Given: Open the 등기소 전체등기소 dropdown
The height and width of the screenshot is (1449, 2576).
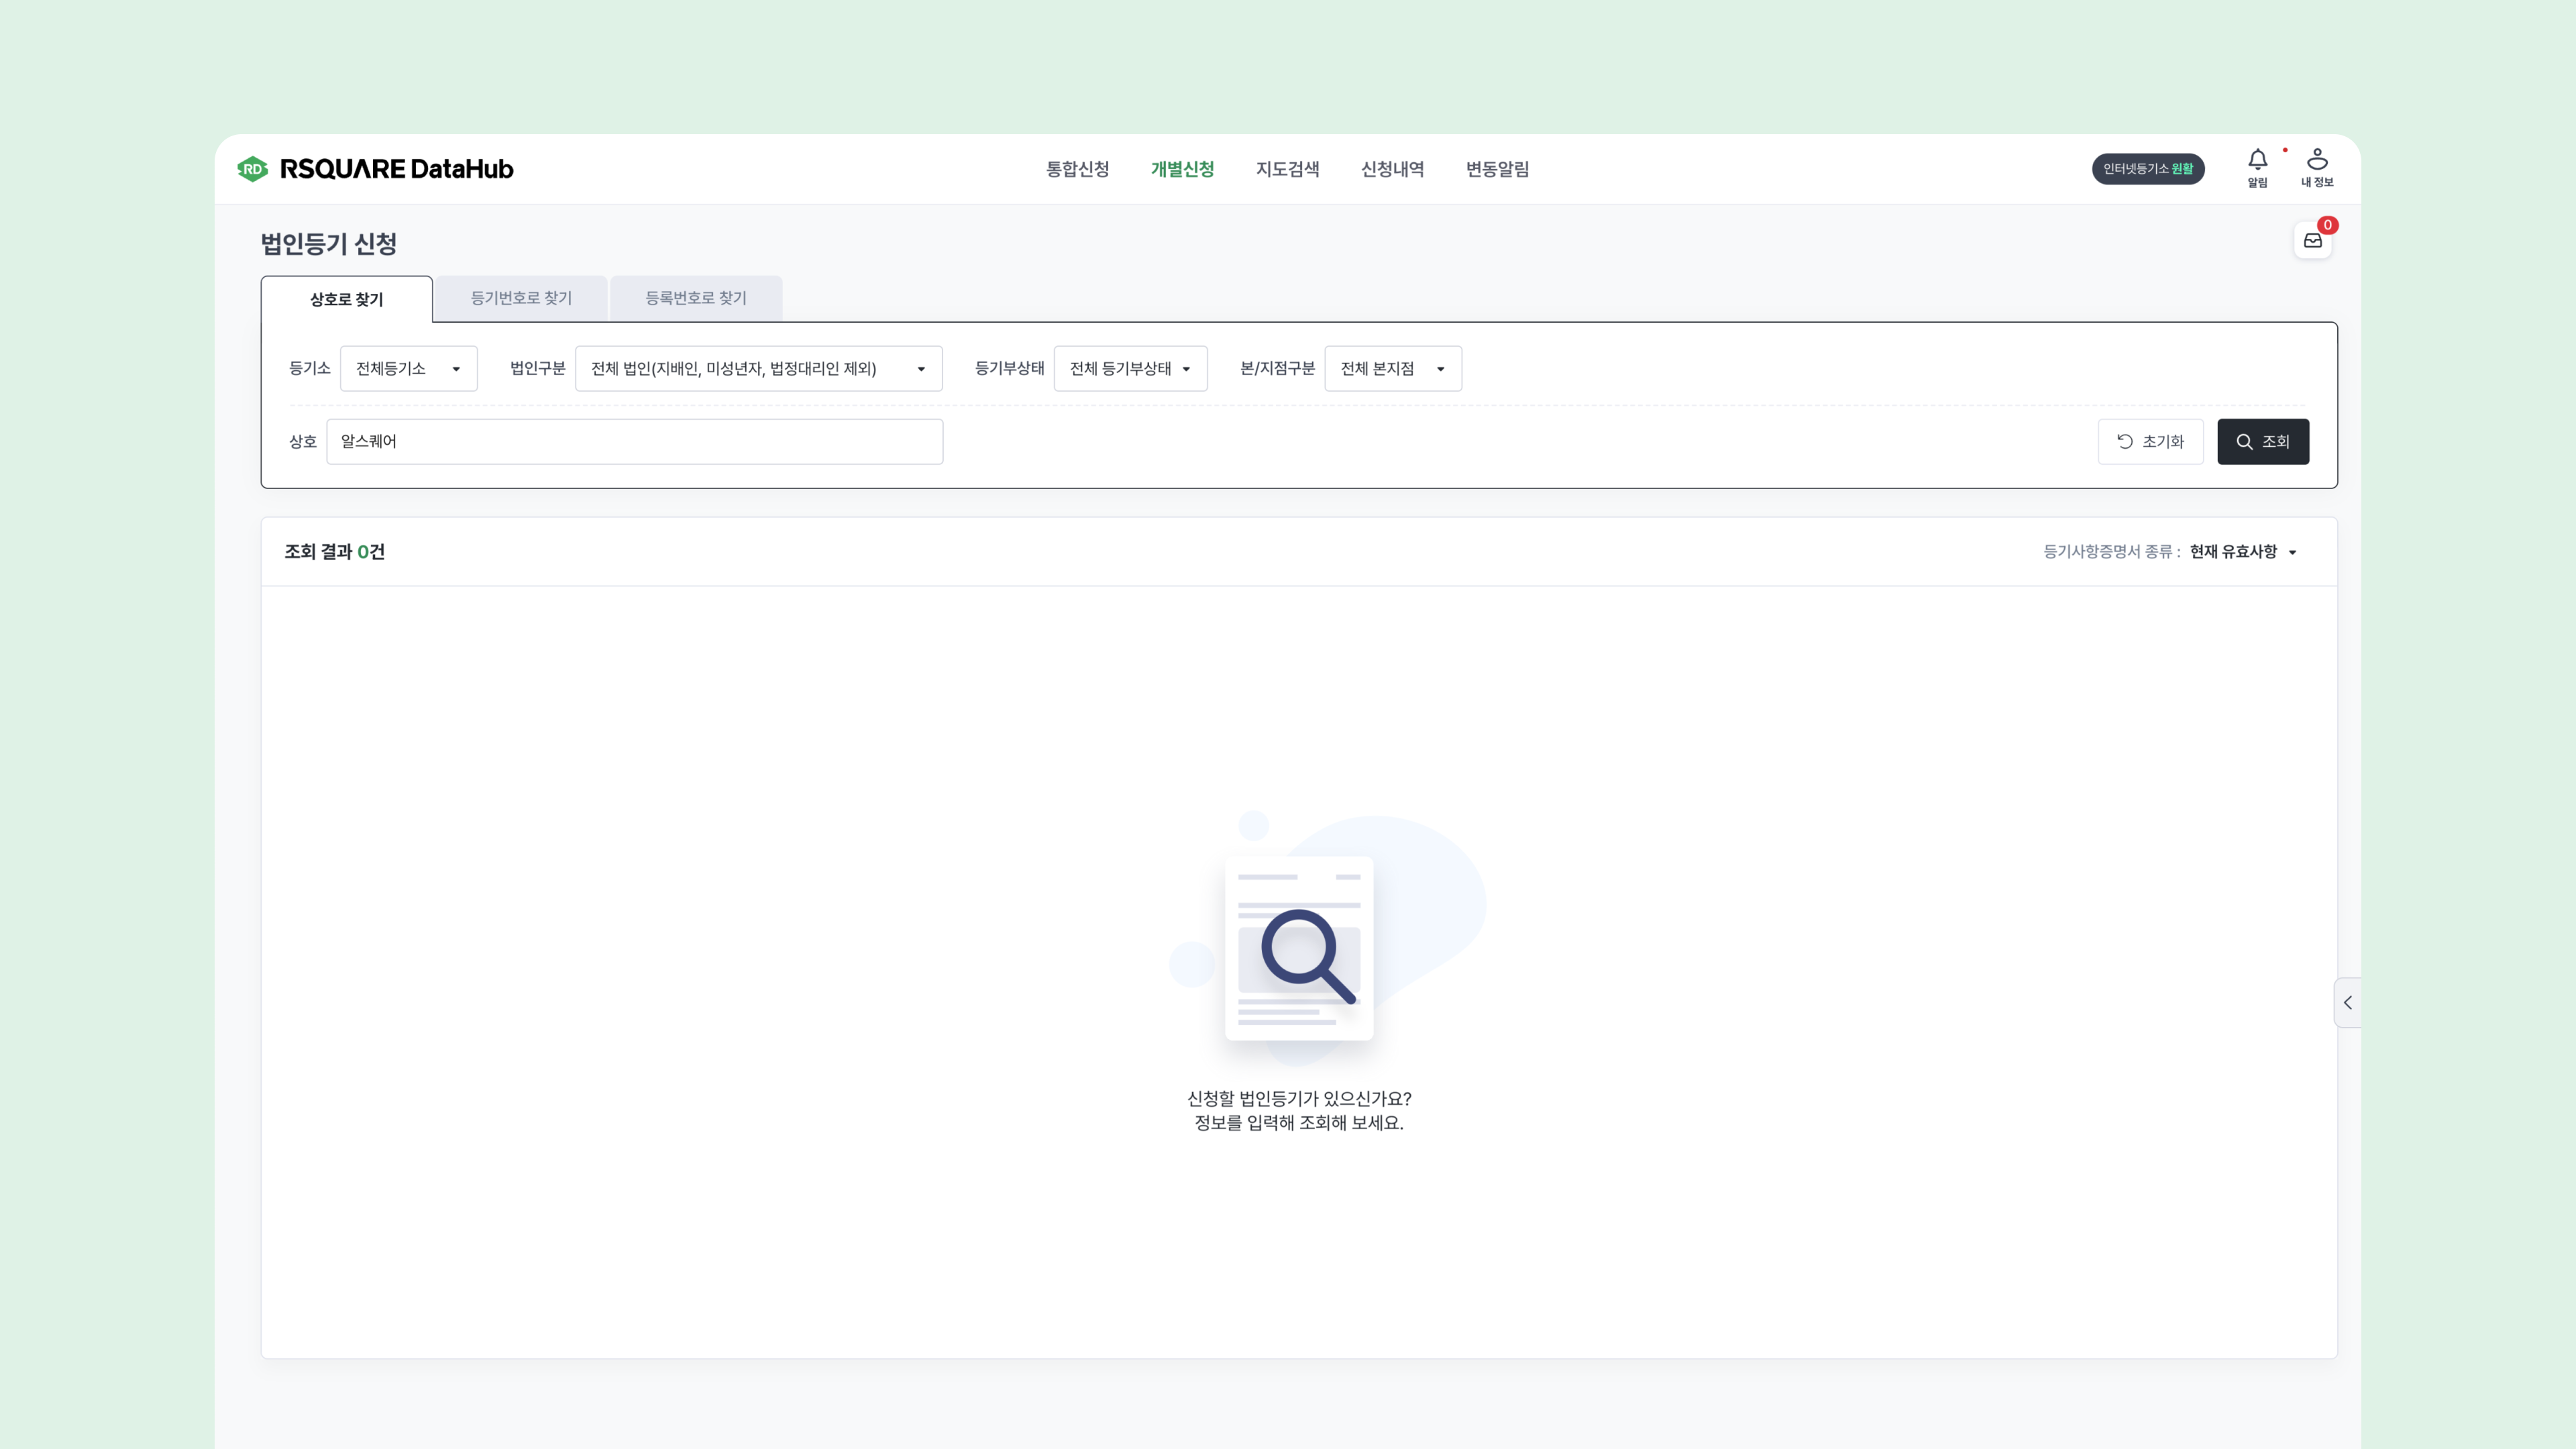Looking at the screenshot, I should 408,369.
